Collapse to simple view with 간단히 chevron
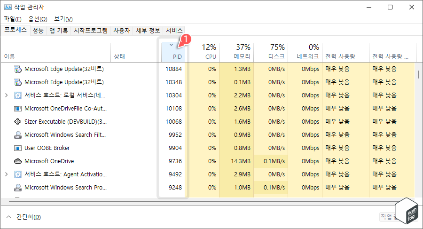 click(x=8, y=217)
